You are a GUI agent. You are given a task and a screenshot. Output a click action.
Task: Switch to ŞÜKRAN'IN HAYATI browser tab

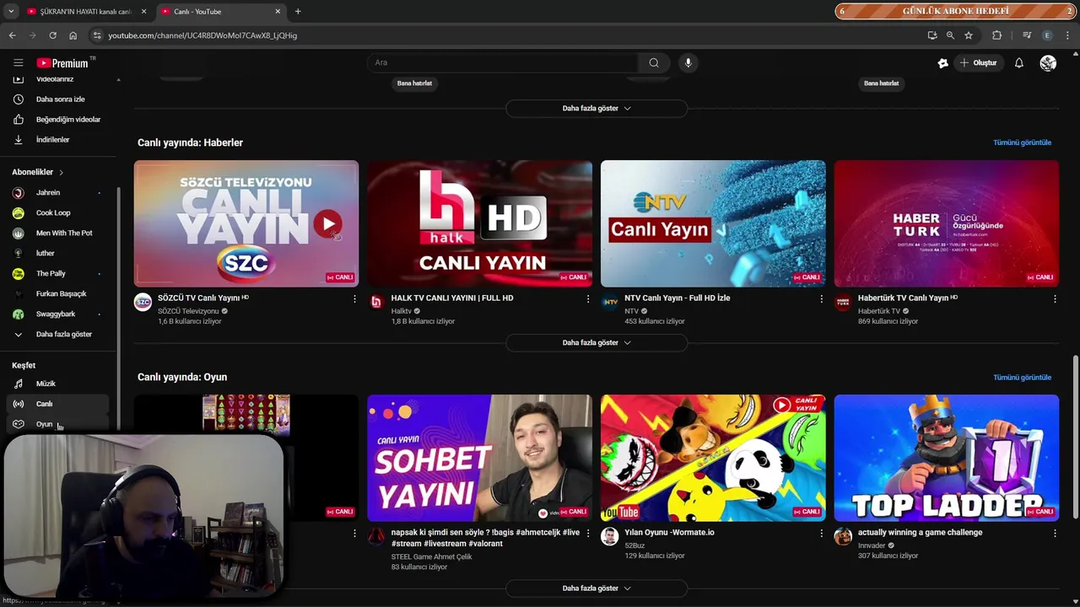(86, 11)
